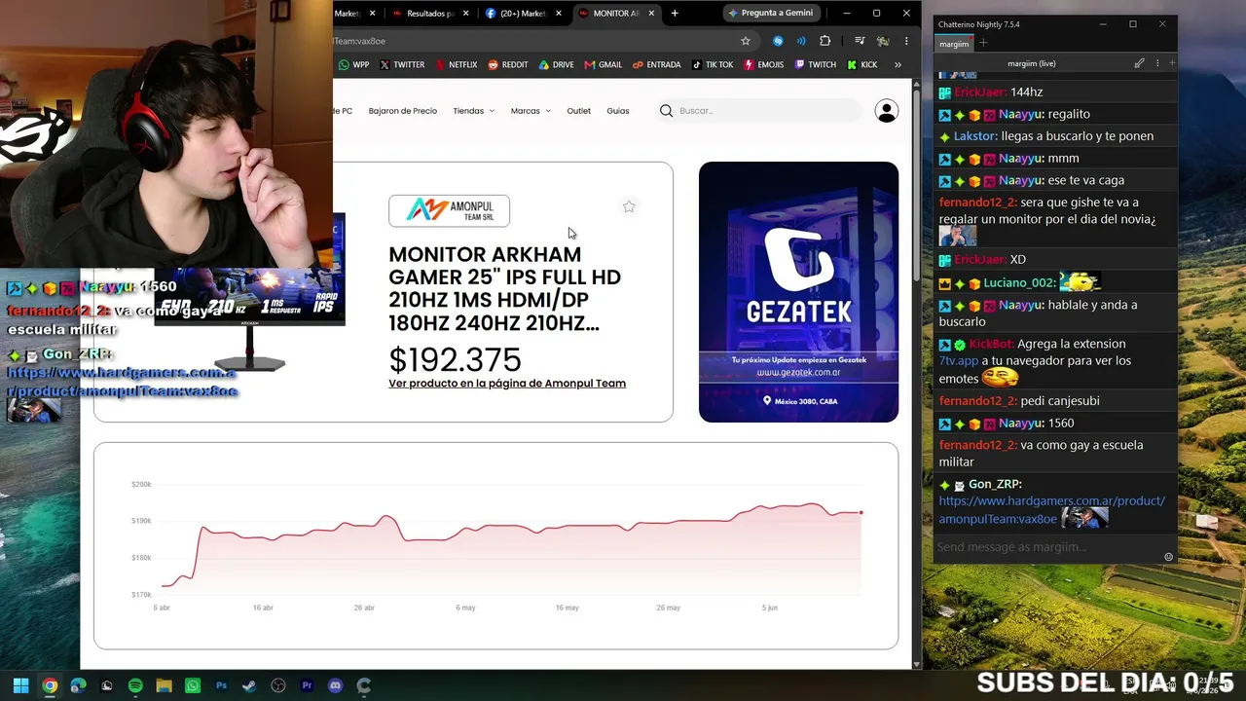
Task: Open the REDDIT bookmark
Action: point(507,65)
